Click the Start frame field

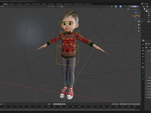coord(126,104)
